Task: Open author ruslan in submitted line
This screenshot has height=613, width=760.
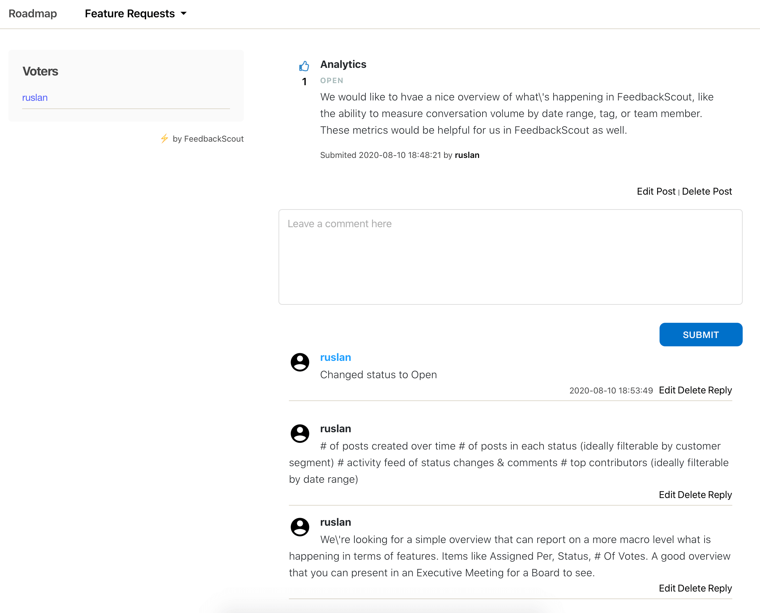Action: (x=467, y=155)
